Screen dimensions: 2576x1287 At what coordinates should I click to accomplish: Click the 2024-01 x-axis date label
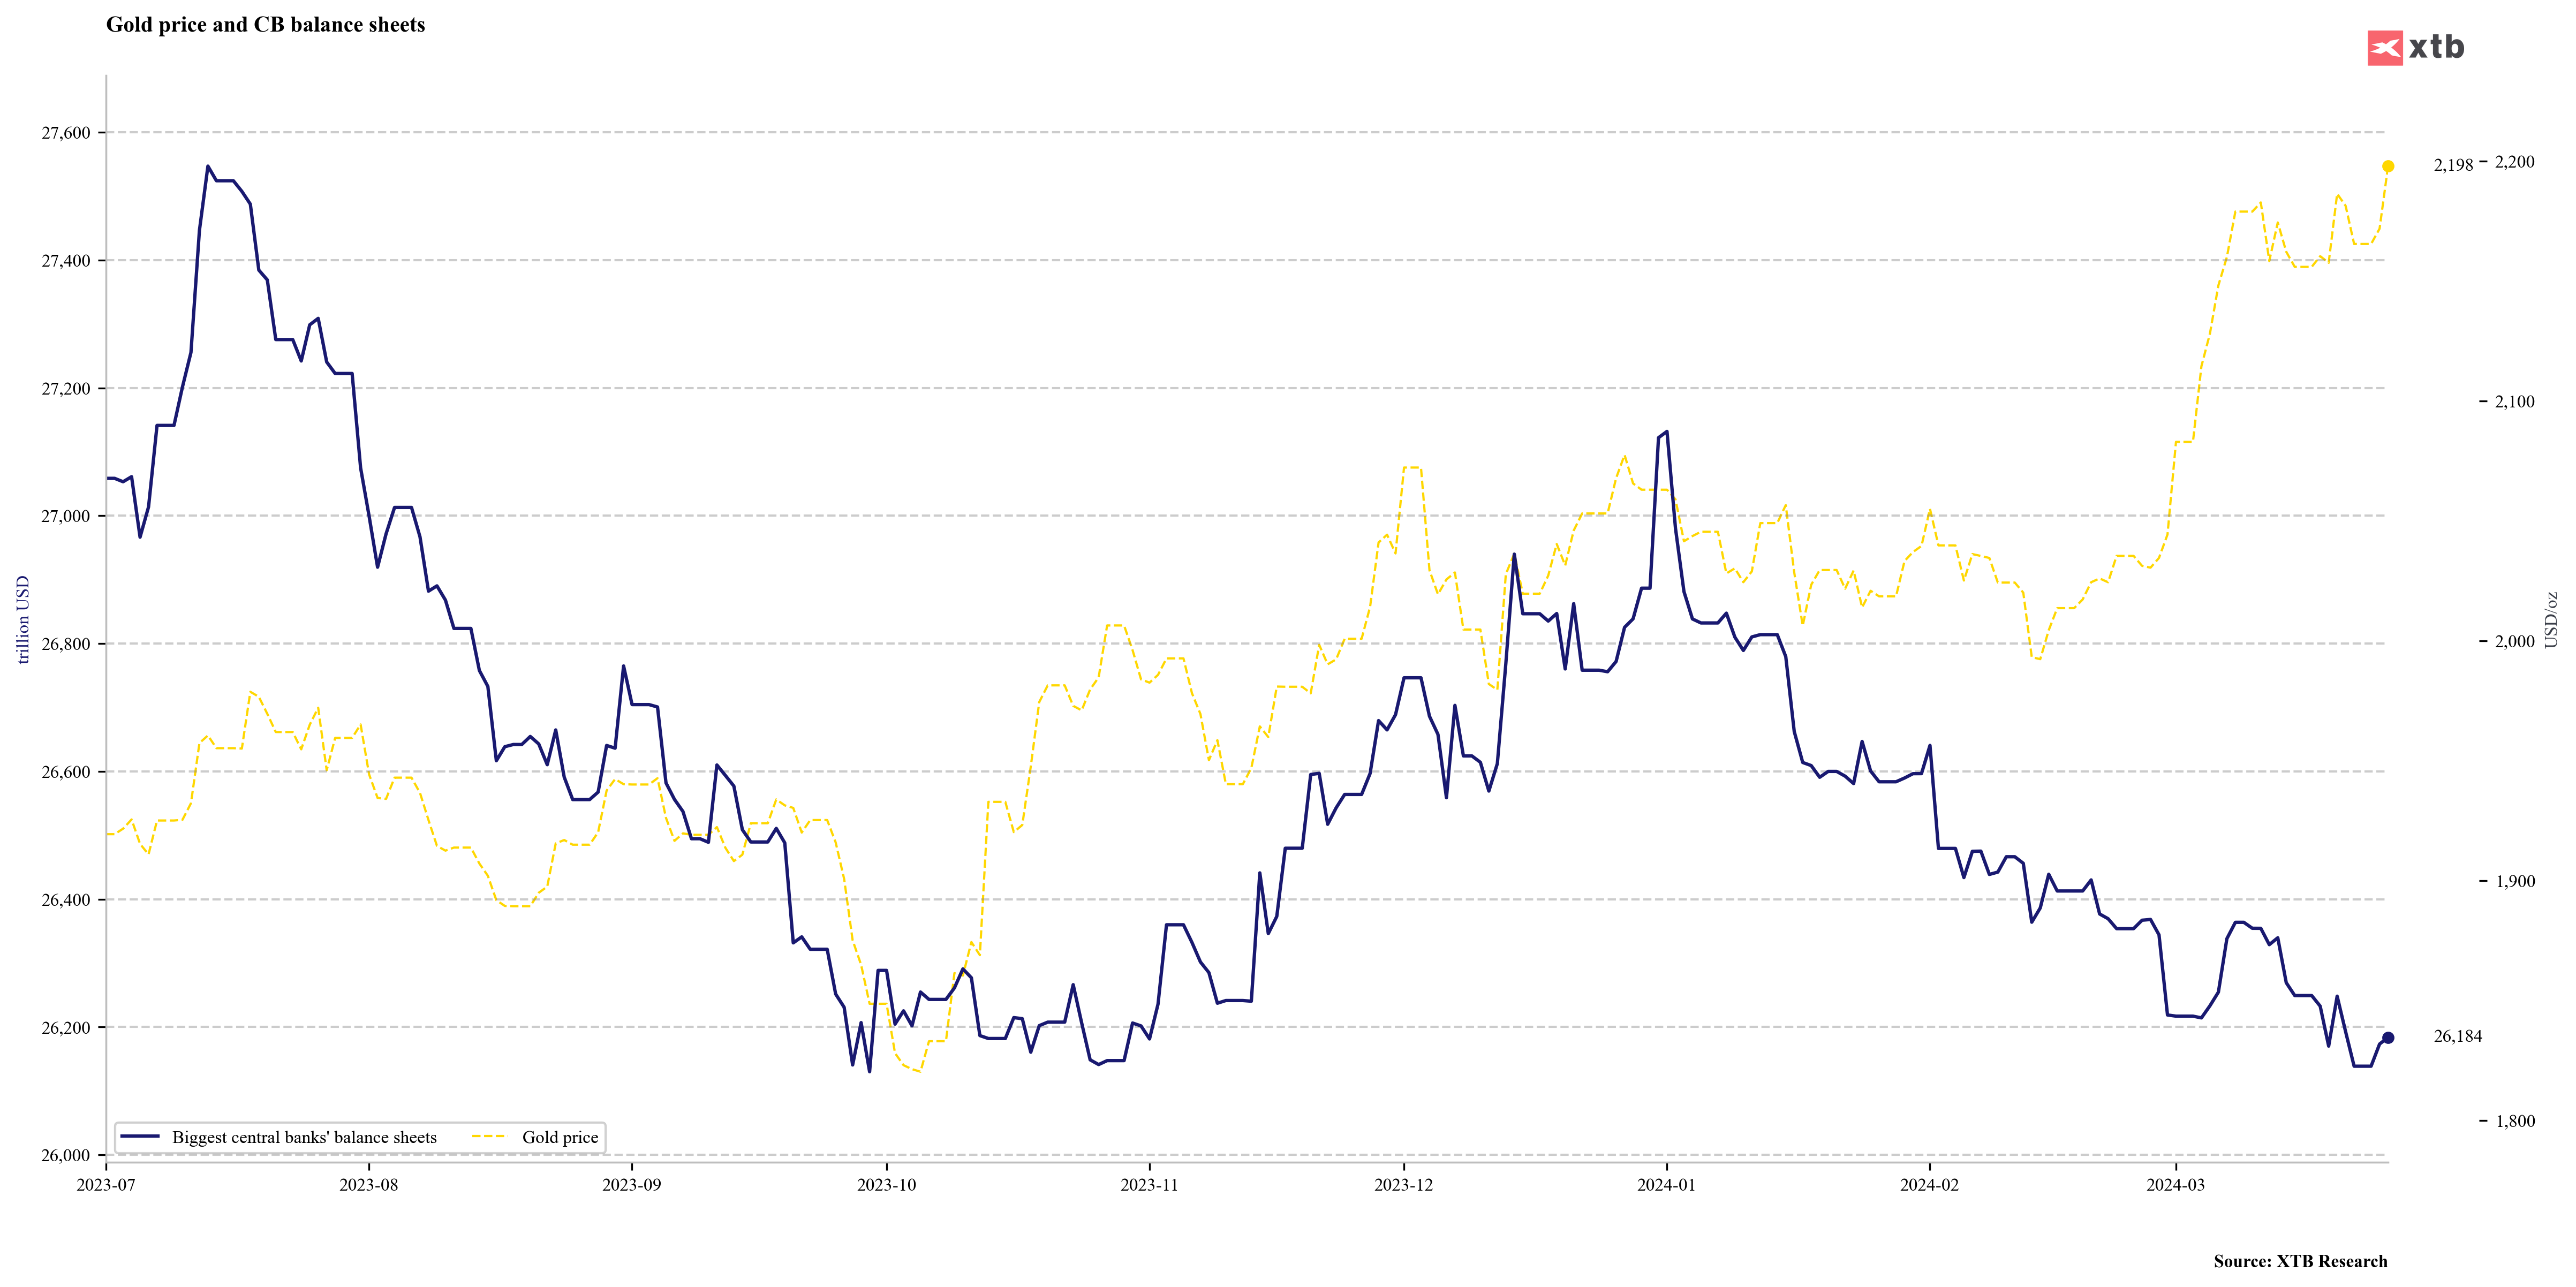coord(1666,1185)
